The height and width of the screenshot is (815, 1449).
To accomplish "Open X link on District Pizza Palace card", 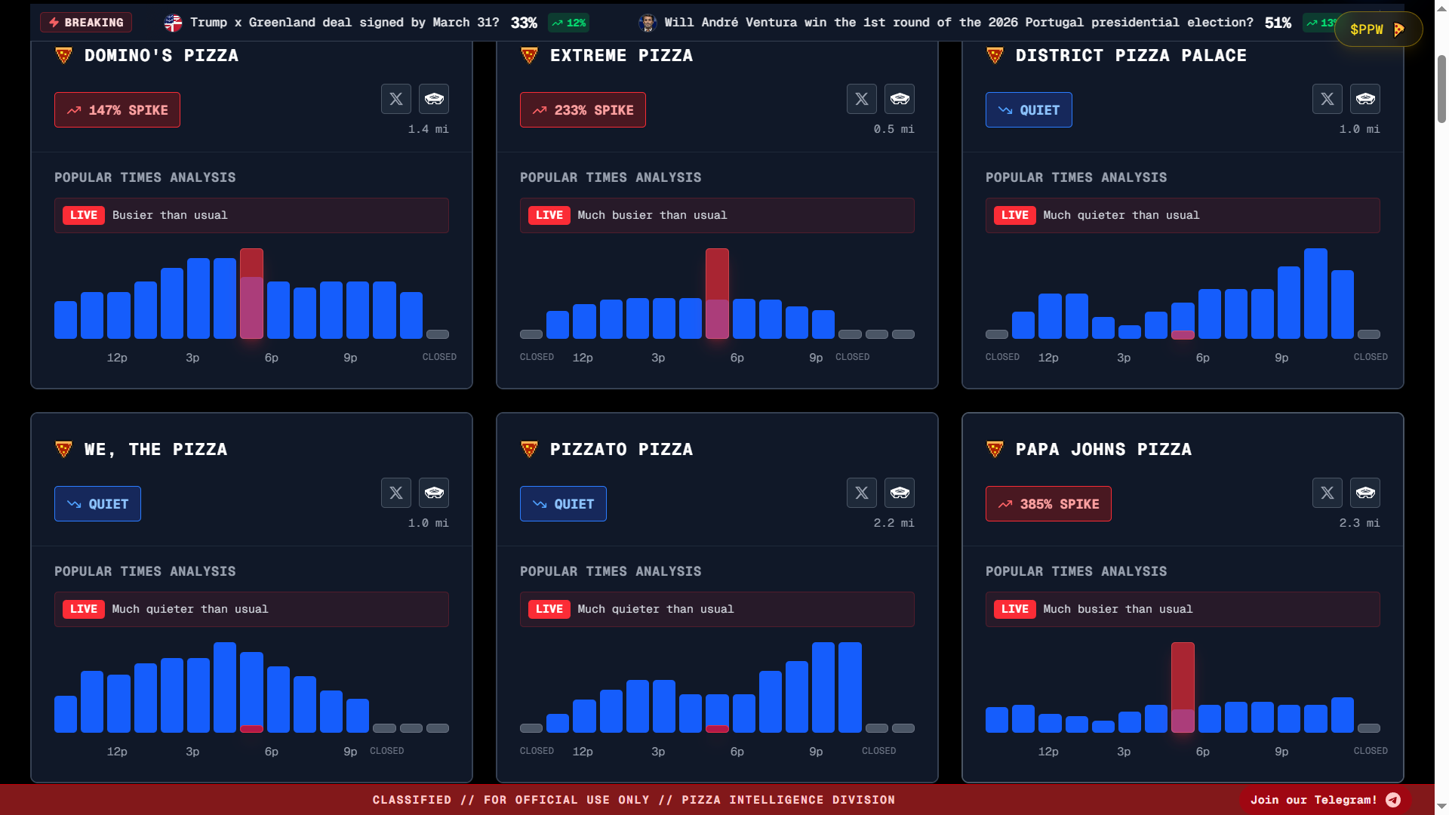I will tap(1327, 99).
